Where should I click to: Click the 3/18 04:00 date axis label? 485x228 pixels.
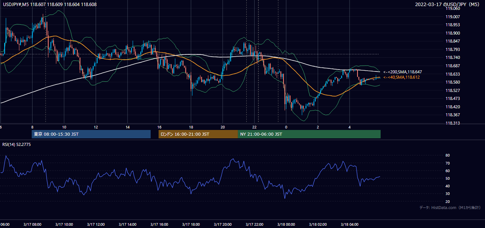[x=350, y=224]
